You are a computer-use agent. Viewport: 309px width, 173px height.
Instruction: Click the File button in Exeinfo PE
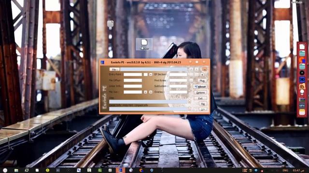[x=114, y=69]
